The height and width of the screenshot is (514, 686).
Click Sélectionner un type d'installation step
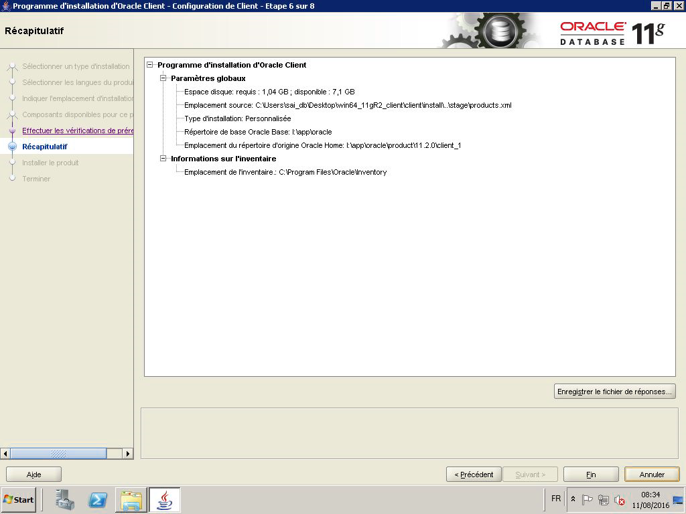pyautogui.click(x=76, y=66)
